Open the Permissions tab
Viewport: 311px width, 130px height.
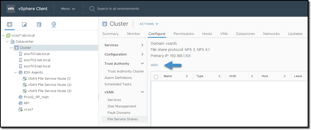184,34
